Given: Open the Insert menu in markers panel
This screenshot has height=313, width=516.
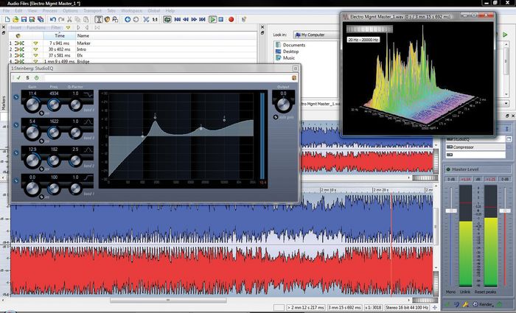Looking at the screenshot, I should (x=15, y=28).
